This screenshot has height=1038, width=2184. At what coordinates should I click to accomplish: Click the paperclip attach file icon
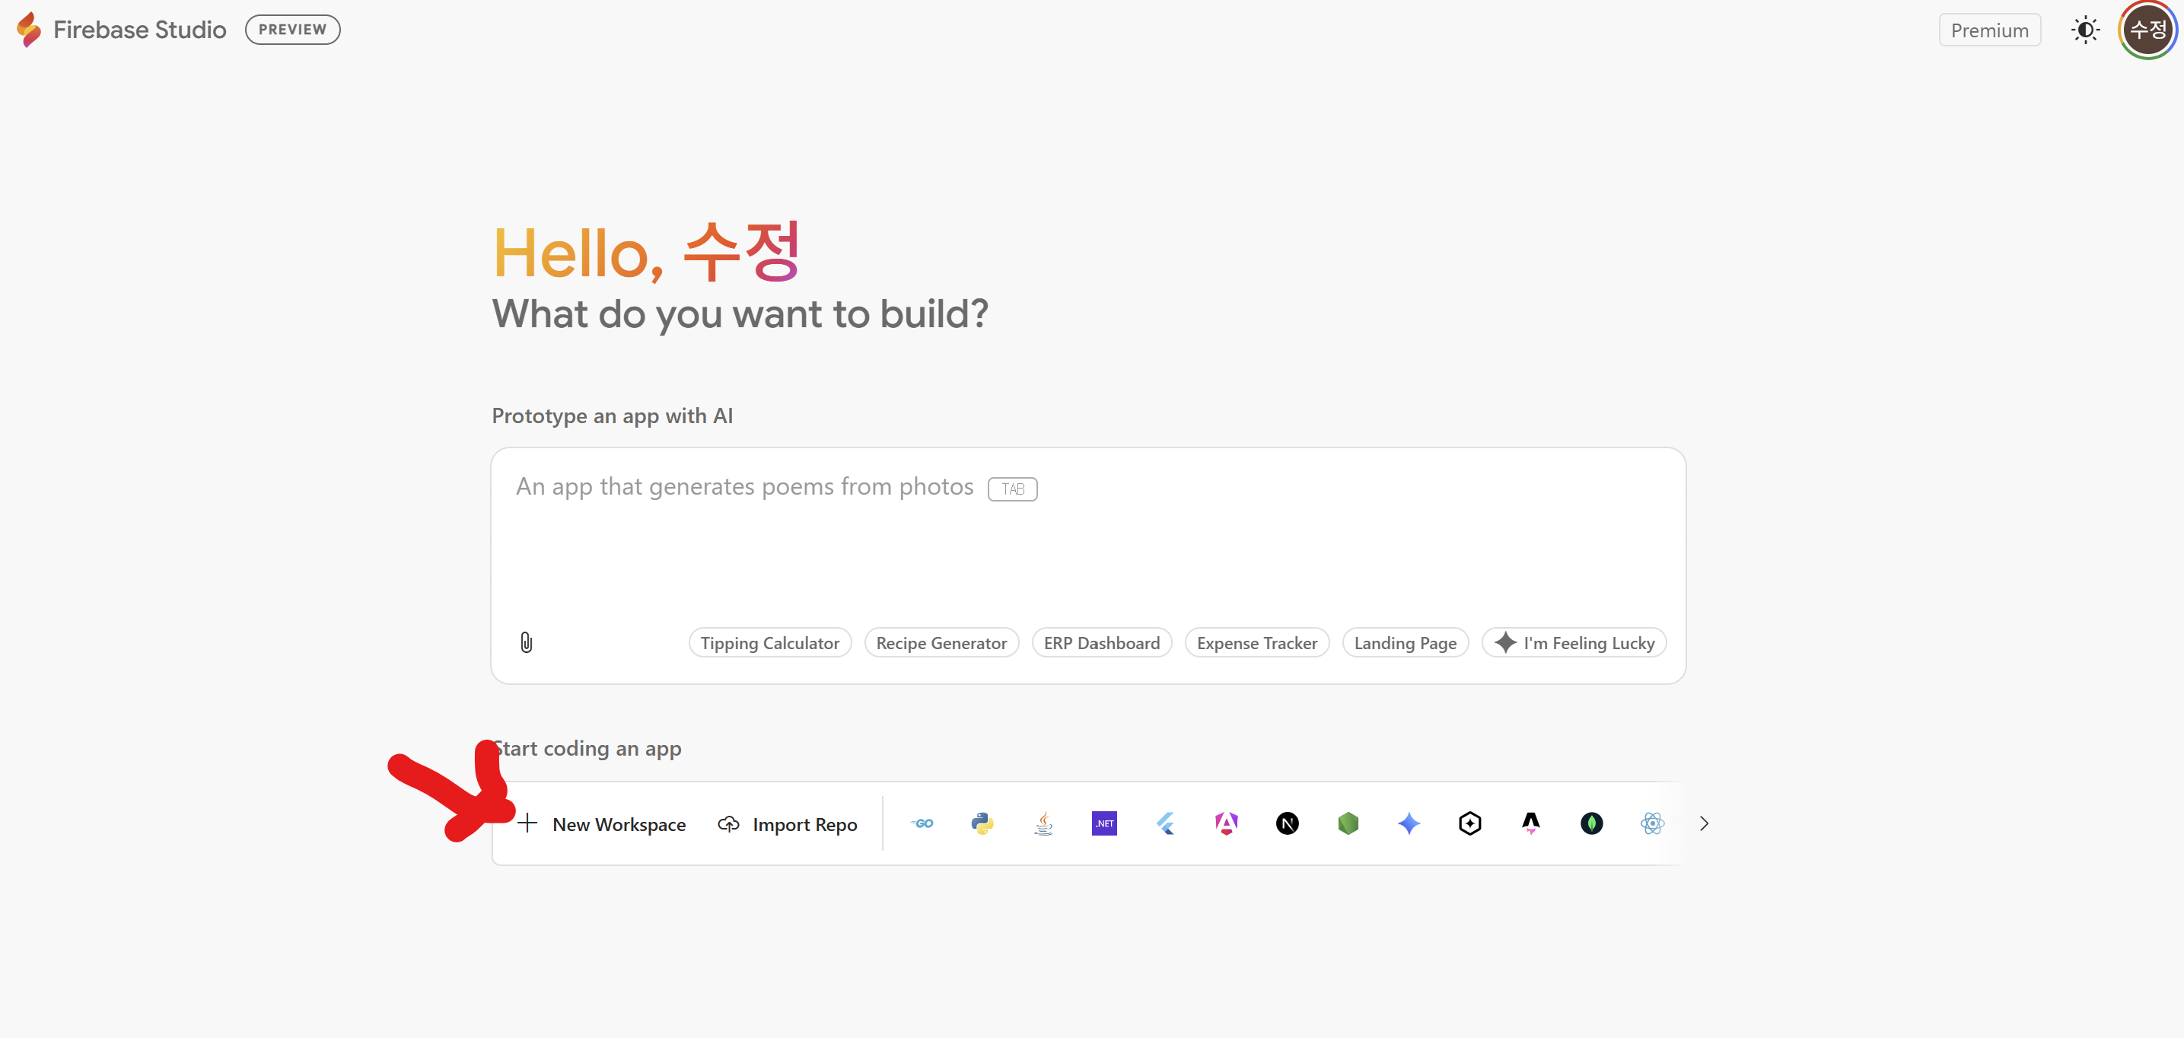527,643
